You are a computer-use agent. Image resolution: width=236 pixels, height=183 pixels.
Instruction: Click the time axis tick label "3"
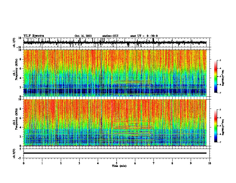[79, 163]
